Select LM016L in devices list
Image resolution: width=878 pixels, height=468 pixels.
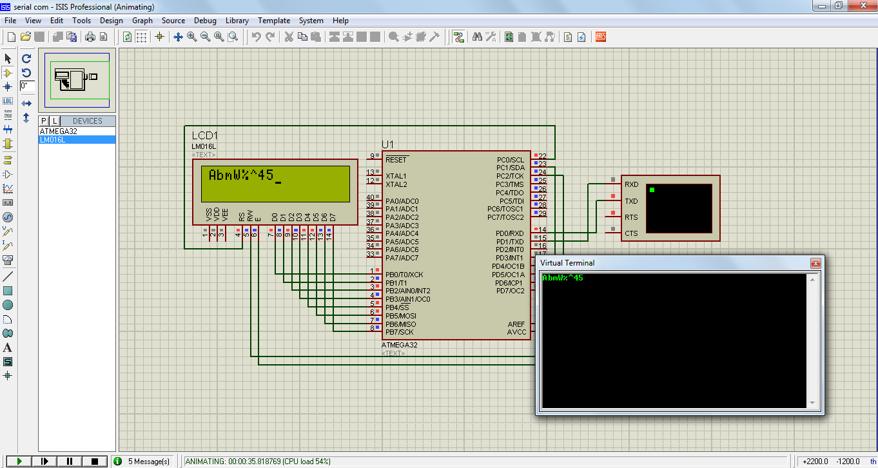click(x=77, y=139)
